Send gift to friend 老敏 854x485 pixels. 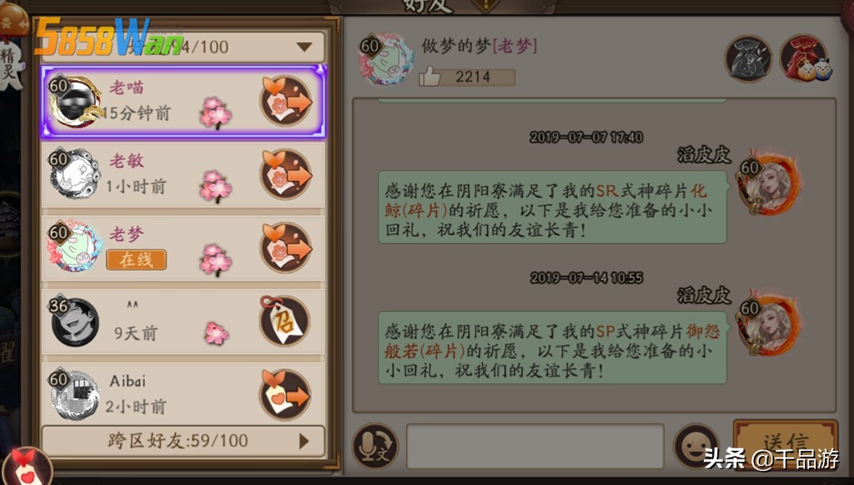pos(286,174)
